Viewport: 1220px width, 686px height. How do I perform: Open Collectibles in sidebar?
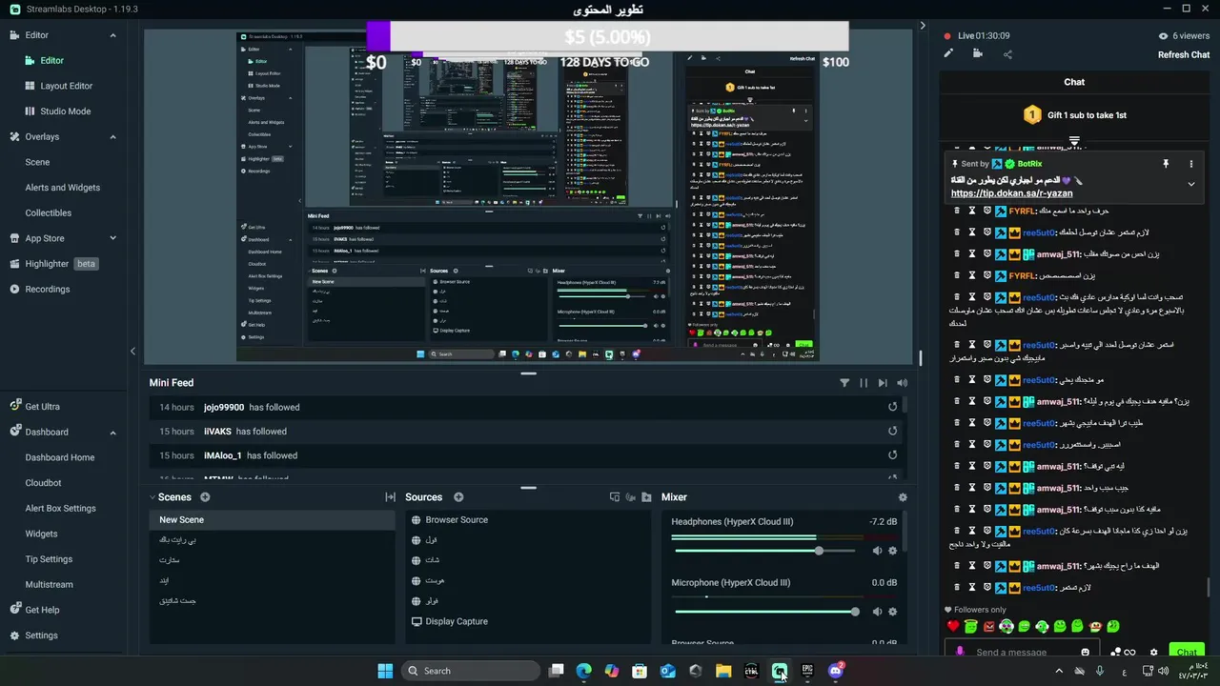click(48, 213)
